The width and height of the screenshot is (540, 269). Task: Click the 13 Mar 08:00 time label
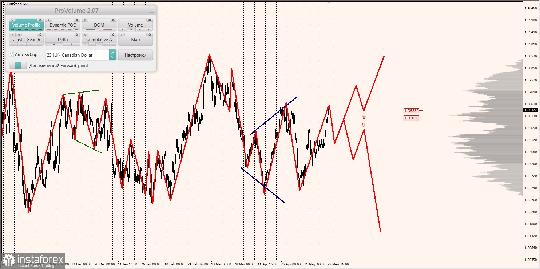coord(221,264)
